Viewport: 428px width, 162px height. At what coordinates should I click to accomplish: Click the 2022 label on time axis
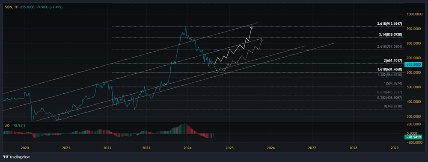(107, 148)
